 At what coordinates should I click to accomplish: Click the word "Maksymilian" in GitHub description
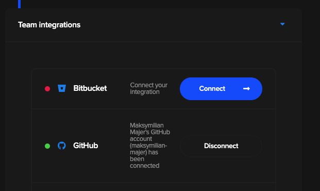coord(147,125)
